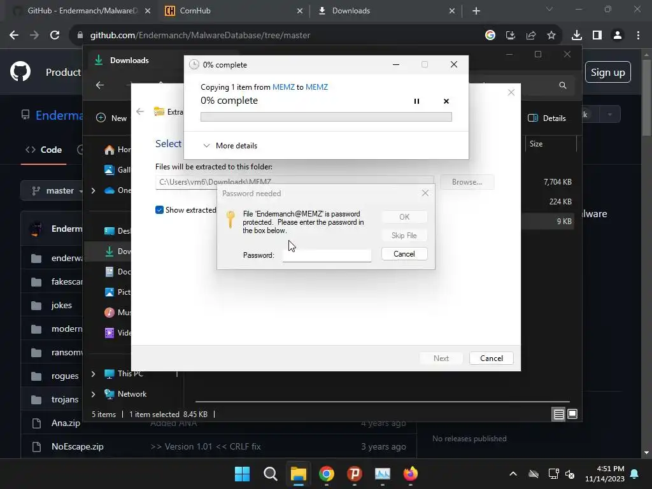This screenshot has height=489, width=652.
Task: Click the New button in Downloads explorer
Action: coord(111,118)
